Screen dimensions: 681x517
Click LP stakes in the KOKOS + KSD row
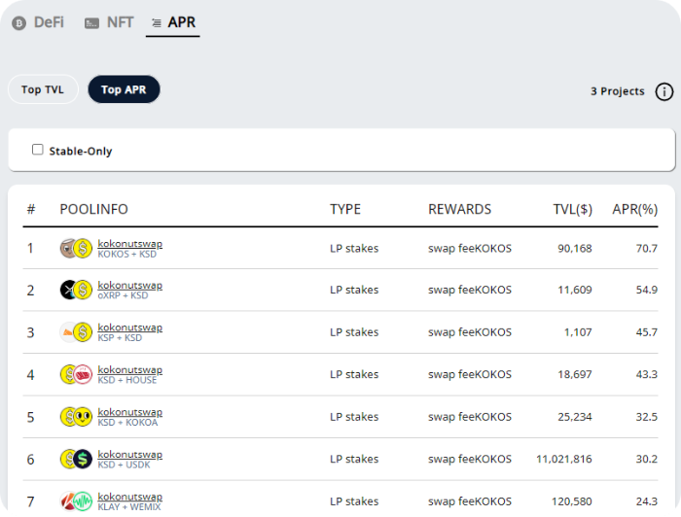pos(354,249)
